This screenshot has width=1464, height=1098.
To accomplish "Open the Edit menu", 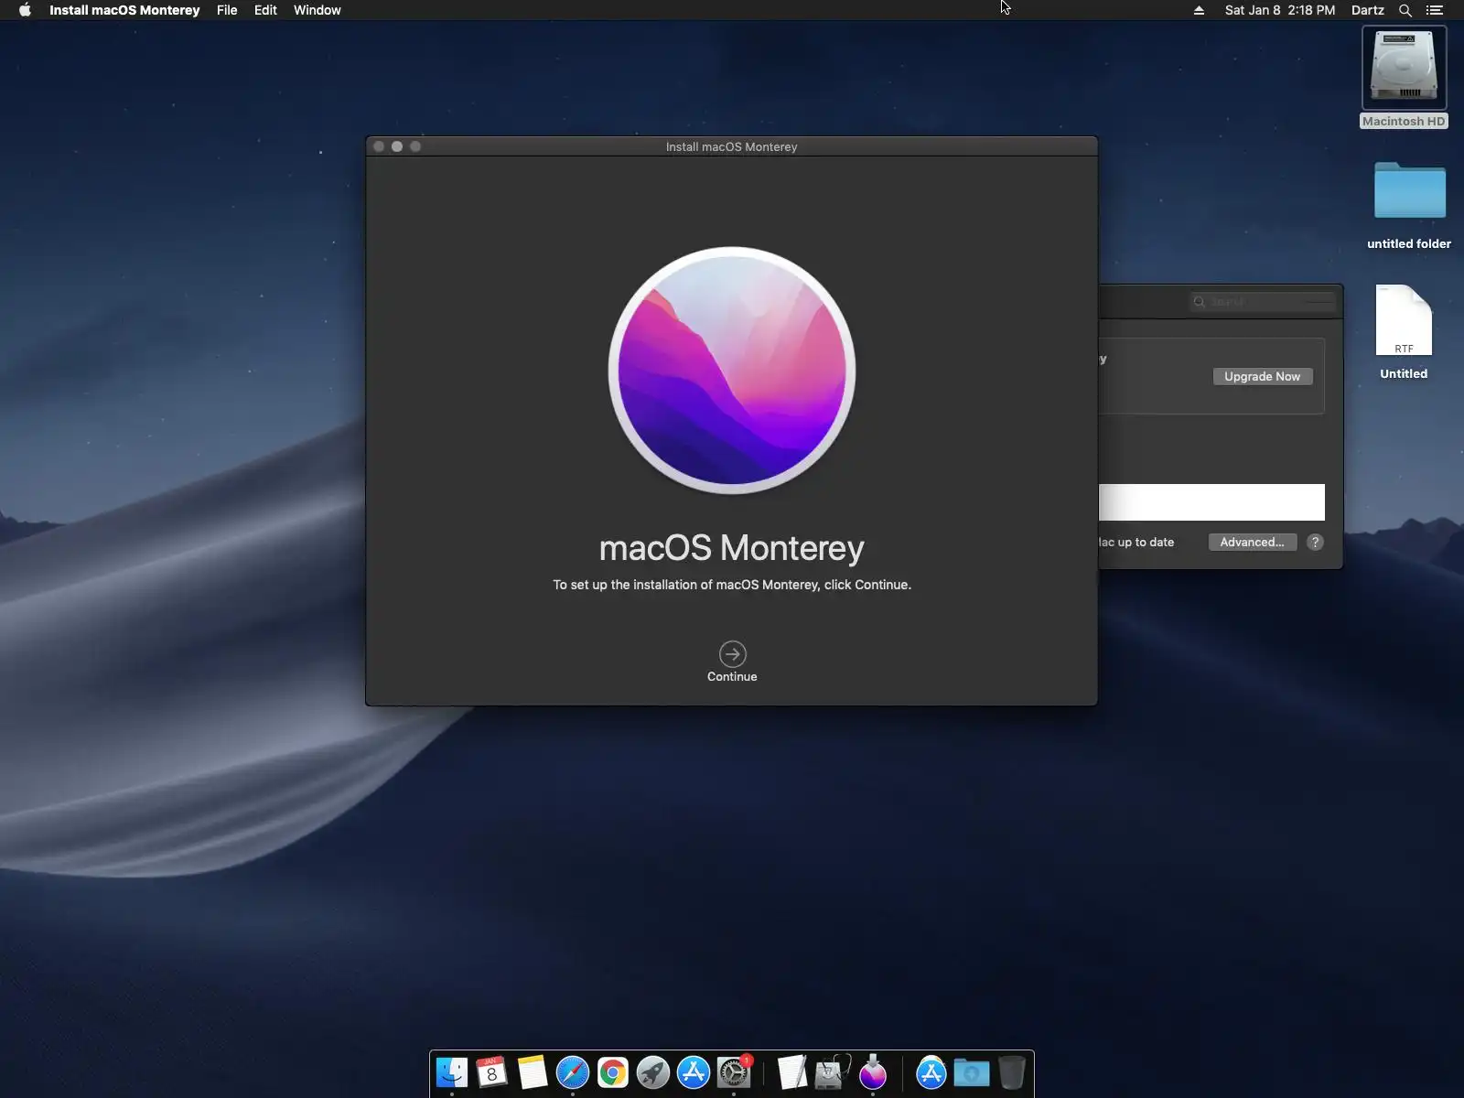I will pos(265,10).
